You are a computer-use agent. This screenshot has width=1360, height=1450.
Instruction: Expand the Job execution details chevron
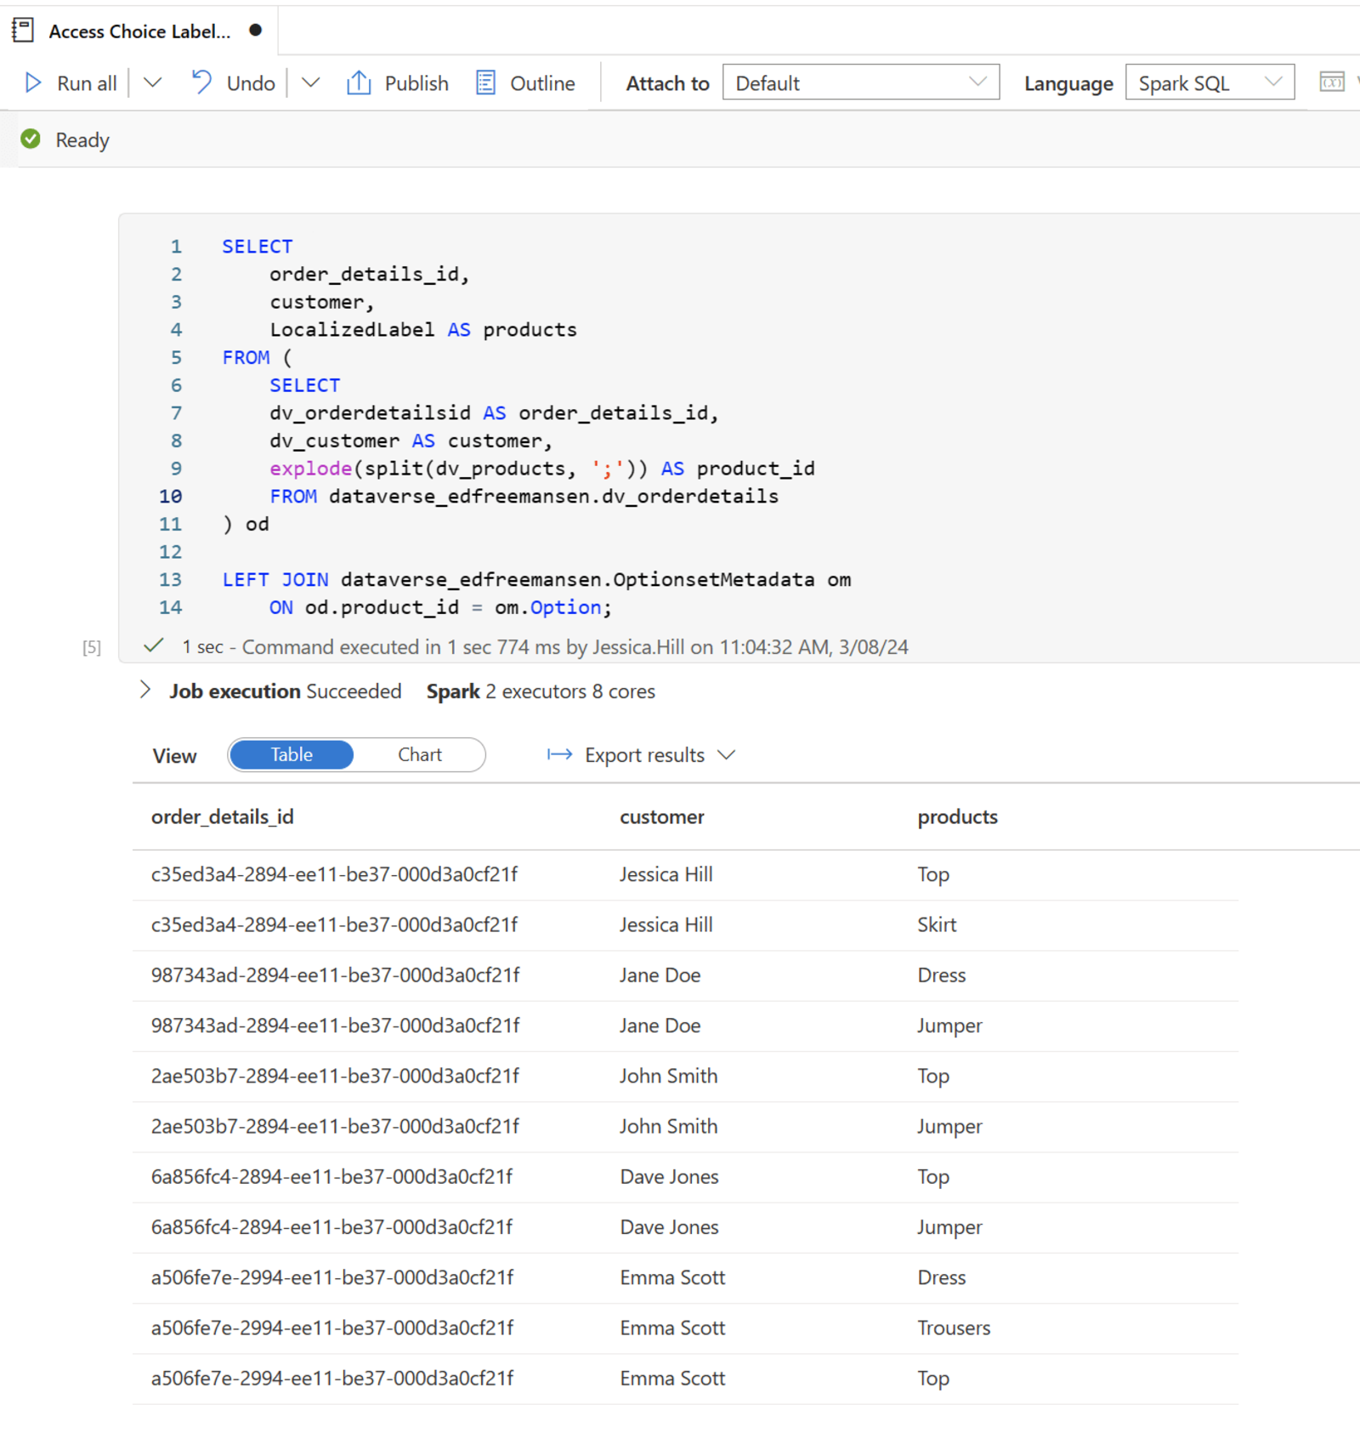tap(145, 690)
